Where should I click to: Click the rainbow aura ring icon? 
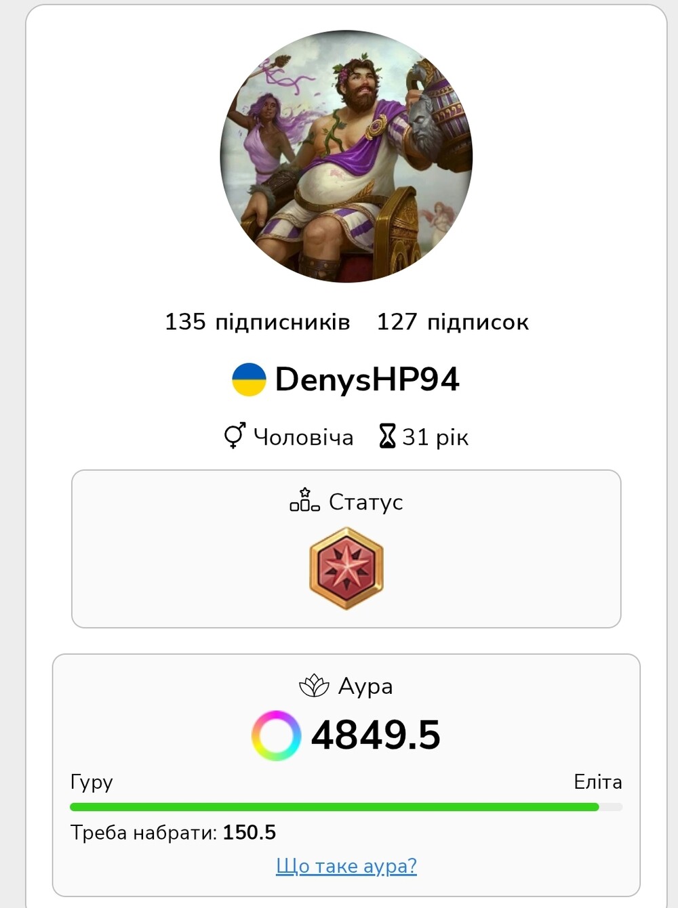[276, 735]
